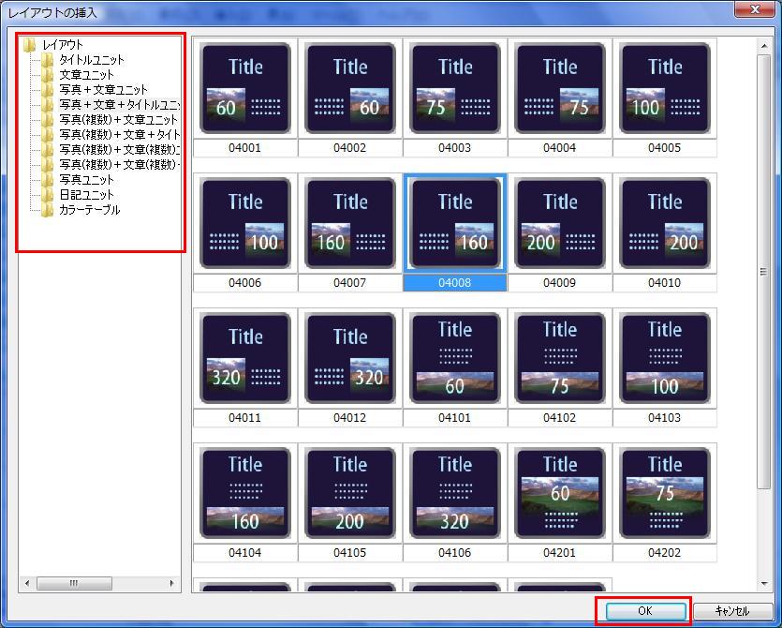This screenshot has width=782, height=628.
Task: Click thumbnail list scroll up arrow
Action: [x=764, y=46]
